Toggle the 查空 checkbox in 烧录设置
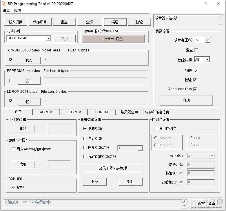Viewport: 226px width, 211px height. click(x=196, y=50)
